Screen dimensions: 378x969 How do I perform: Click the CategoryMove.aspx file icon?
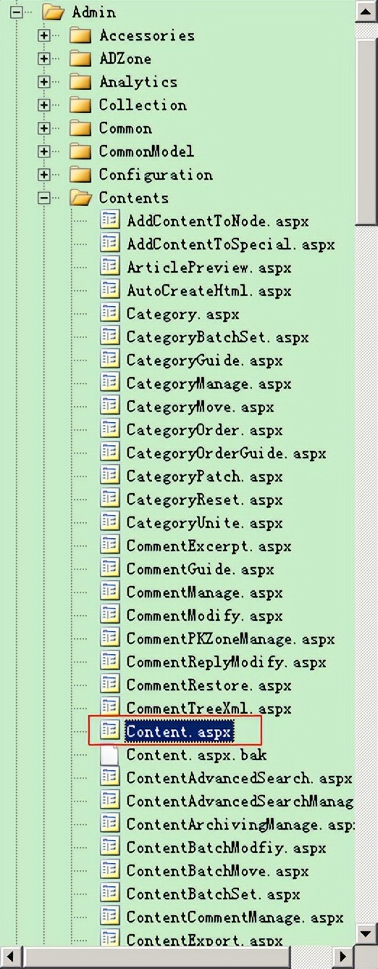[109, 405]
